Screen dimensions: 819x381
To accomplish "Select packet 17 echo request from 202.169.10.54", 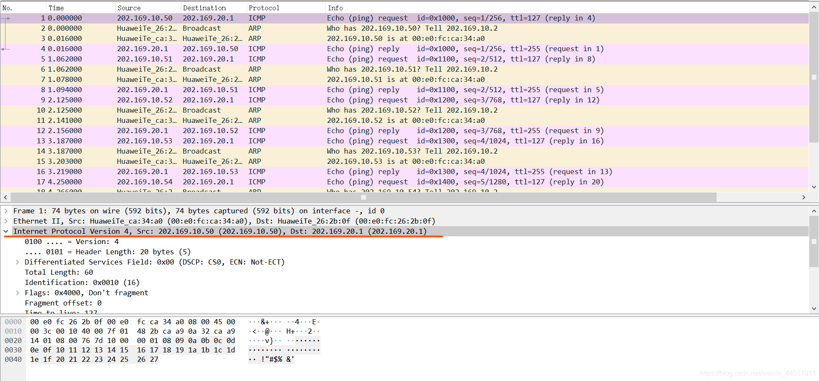I will click(405, 182).
